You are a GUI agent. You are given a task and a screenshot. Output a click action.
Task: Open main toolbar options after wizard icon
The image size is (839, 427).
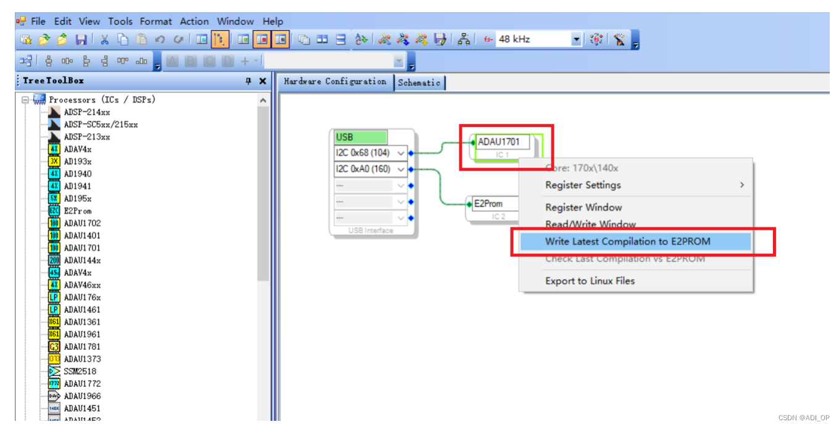click(x=635, y=41)
